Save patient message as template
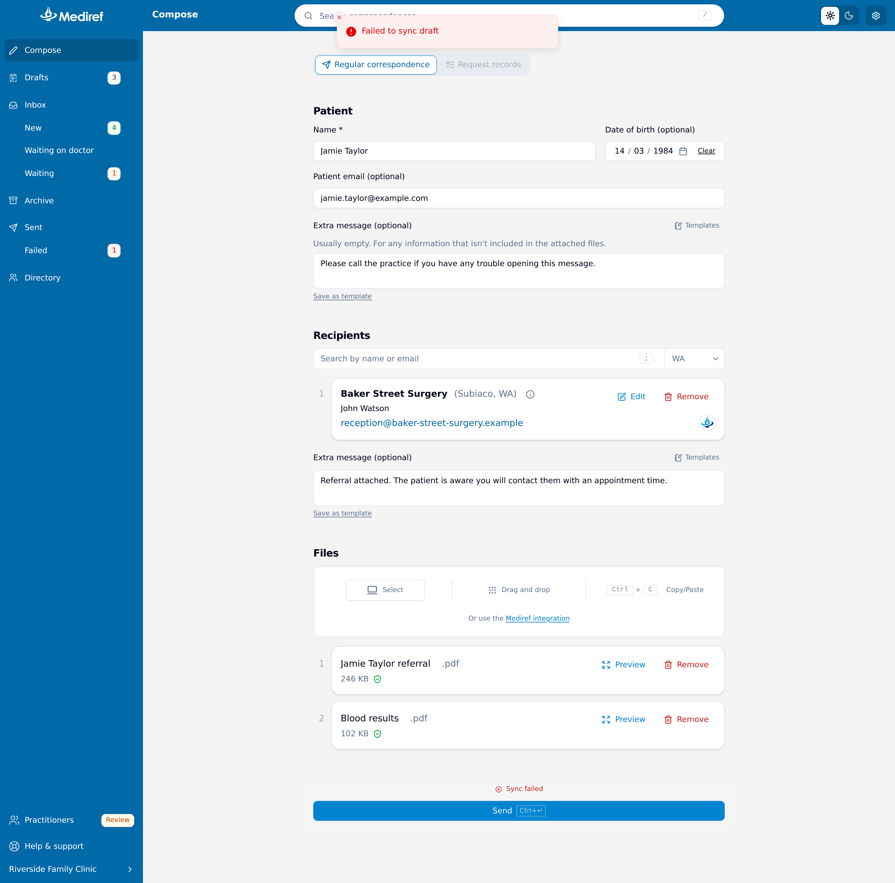Screen dimensions: 895x883 (x=342, y=296)
